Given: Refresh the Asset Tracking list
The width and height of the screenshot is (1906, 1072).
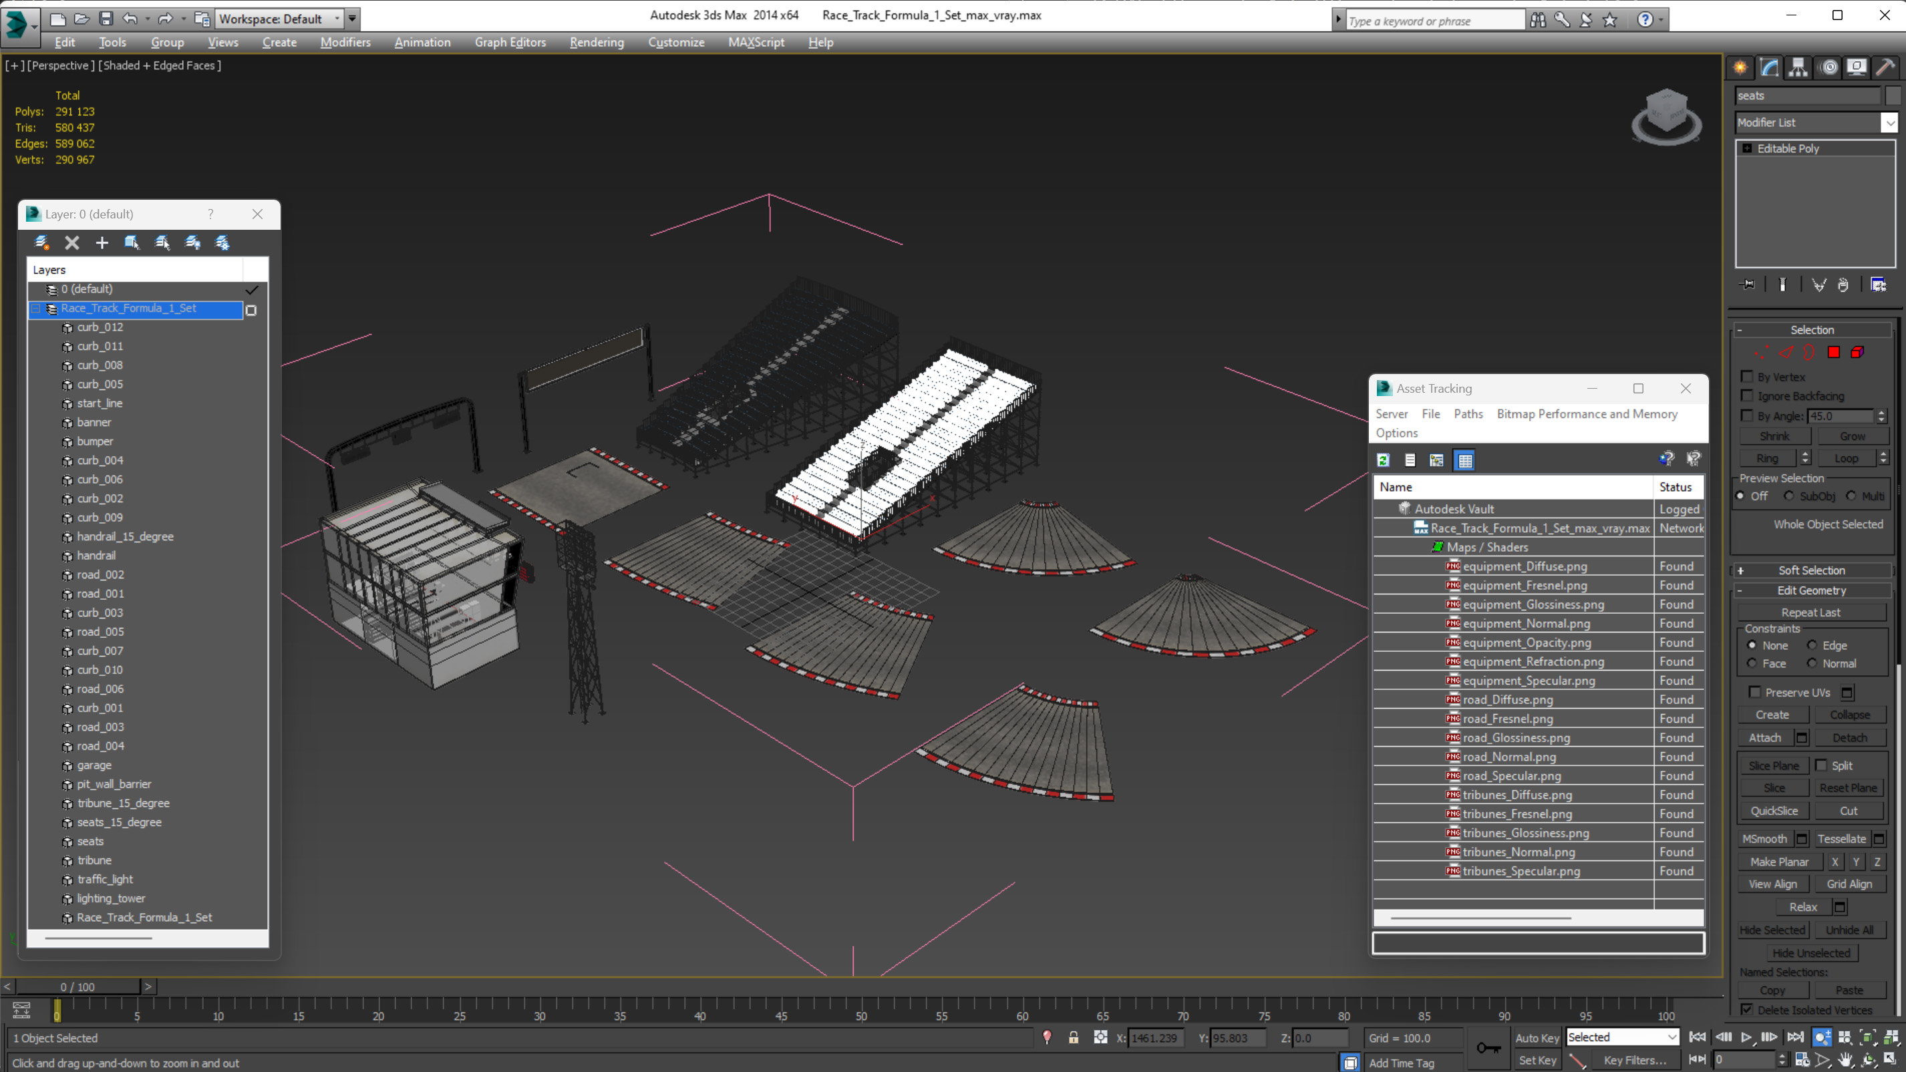Looking at the screenshot, I should tap(1383, 460).
